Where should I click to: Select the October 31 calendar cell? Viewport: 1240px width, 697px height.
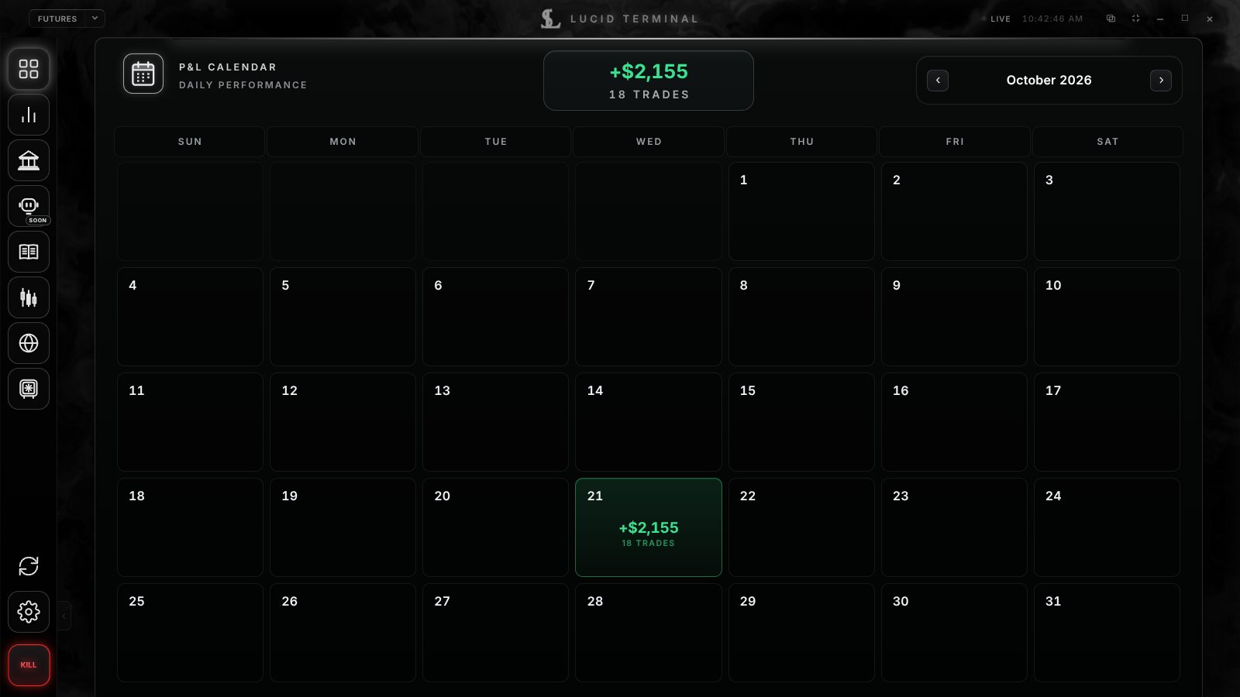click(x=1107, y=633)
